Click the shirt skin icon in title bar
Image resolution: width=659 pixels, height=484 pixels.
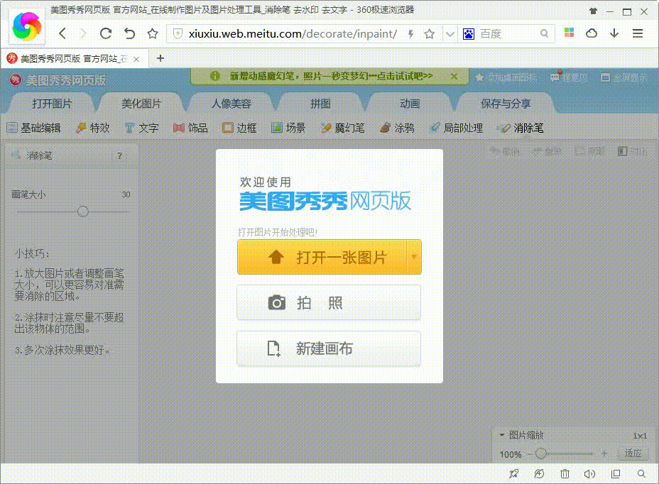tap(593, 11)
